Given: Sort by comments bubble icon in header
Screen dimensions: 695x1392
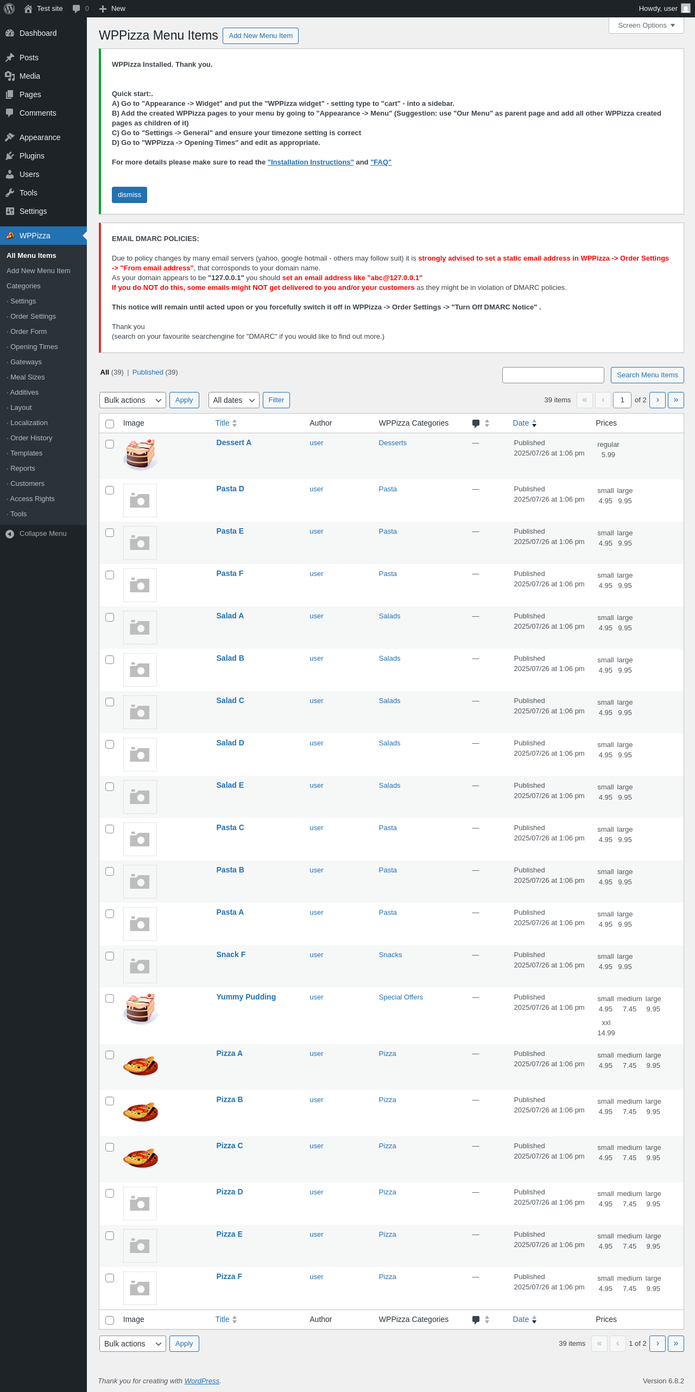Looking at the screenshot, I should 476,423.
